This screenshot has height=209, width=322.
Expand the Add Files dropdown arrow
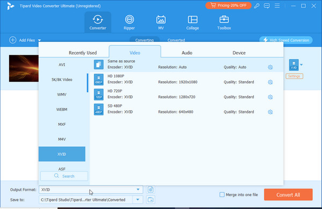pos(39,40)
